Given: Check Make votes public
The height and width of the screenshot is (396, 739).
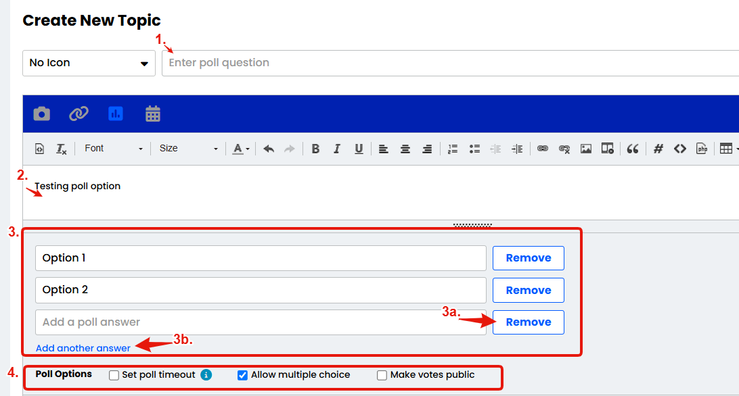Looking at the screenshot, I should click(382, 375).
